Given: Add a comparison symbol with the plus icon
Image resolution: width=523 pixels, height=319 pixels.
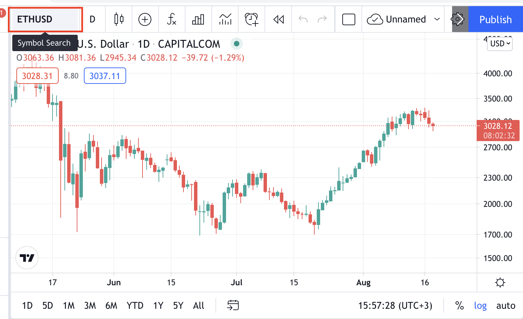Looking at the screenshot, I should point(145,19).
